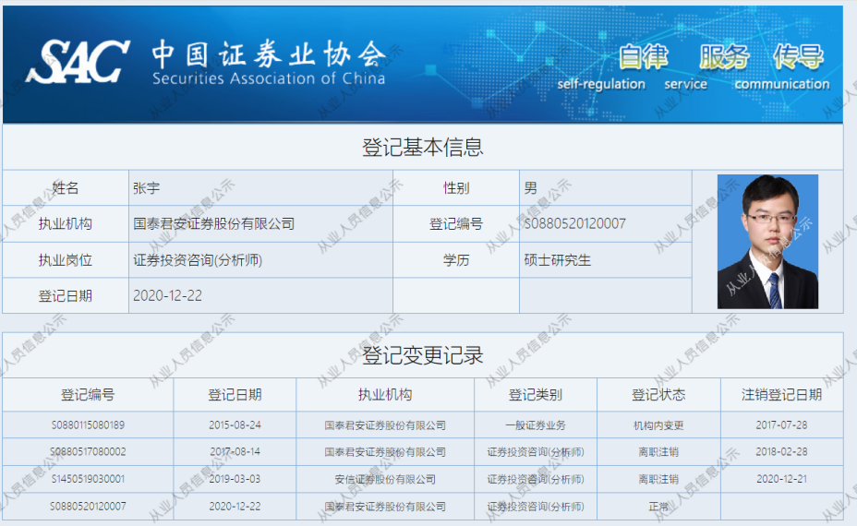This screenshot has height=526, width=857.
Task: Click the 学历 label cell
Action: coord(456,260)
